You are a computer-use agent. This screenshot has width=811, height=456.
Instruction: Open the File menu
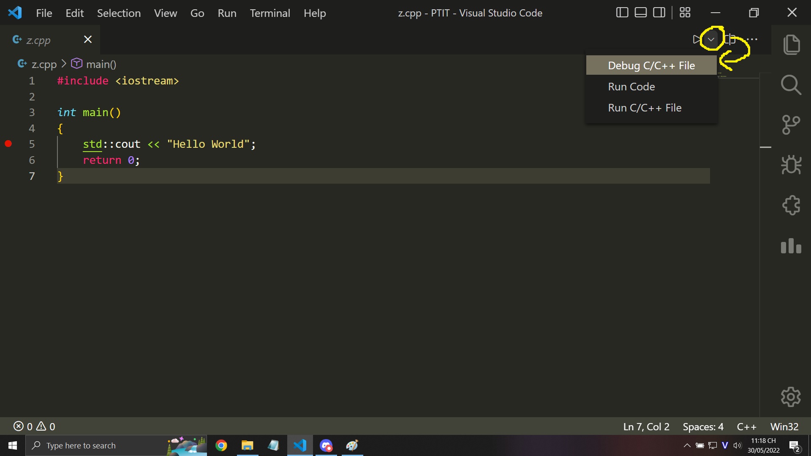(x=44, y=13)
